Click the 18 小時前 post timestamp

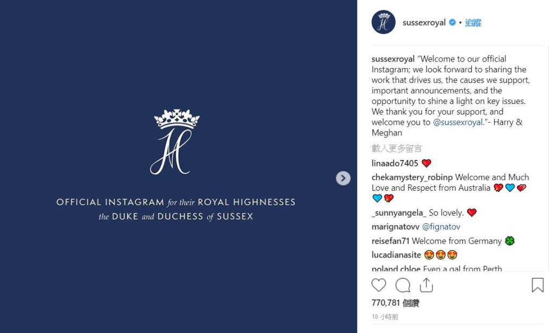coord(385,317)
